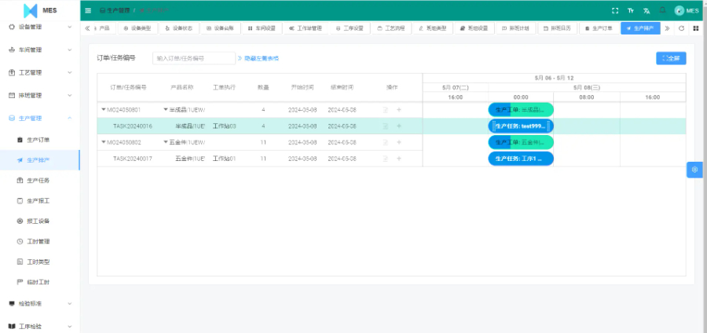Expand the 车间管理 sidebar group
Image resolution: width=707 pixels, height=333 pixels.
click(x=40, y=49)
